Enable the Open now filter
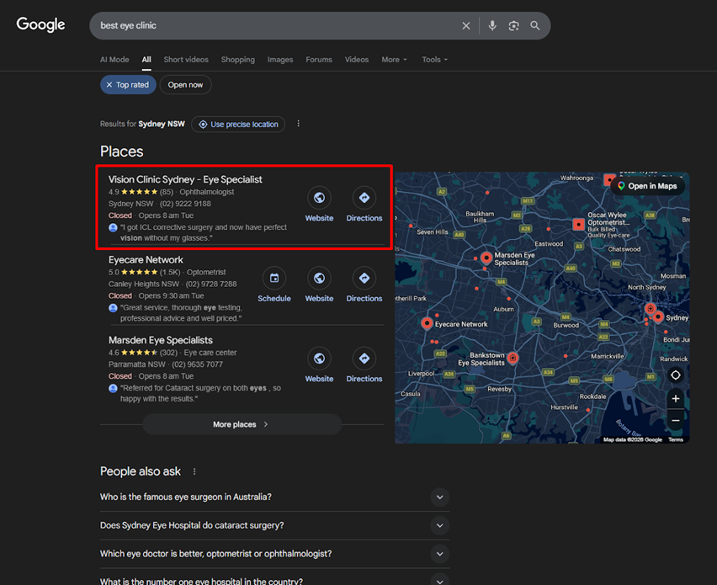717x585 pixels. [185, 85]
